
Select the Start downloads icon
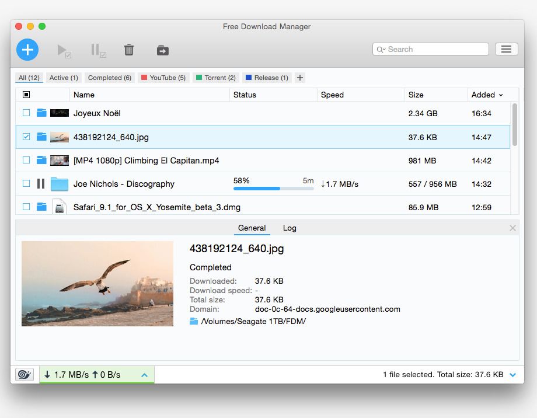[62, 50]
